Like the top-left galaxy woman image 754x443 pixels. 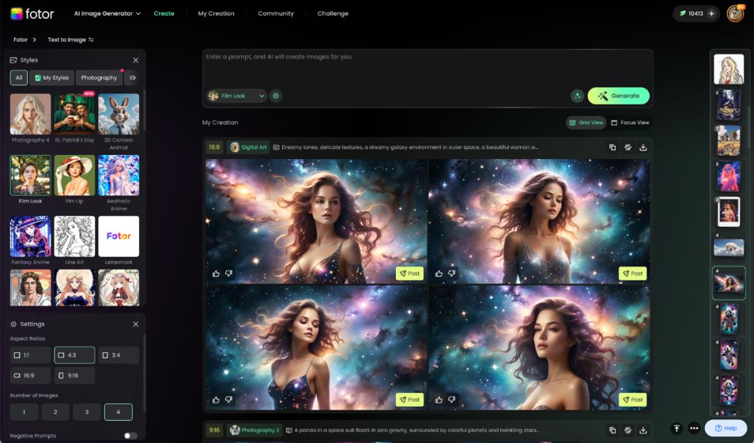coord(216,273)
